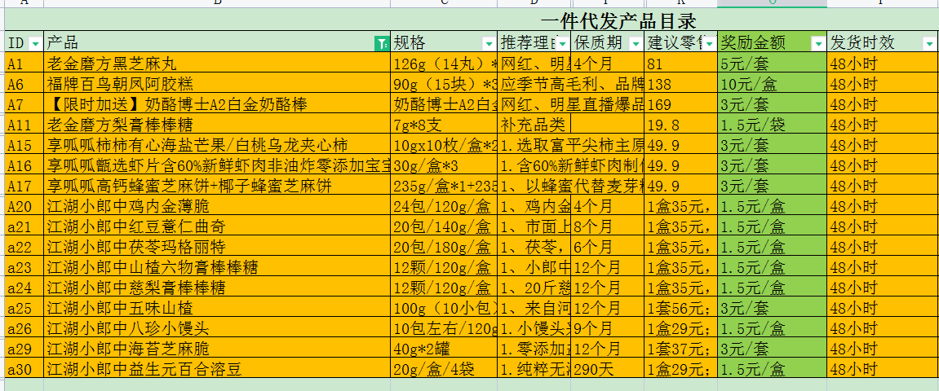Click the 奖励金额 header cell label
Image resolution: width=939 pixels, height=391 pixels.
(752, 42)
